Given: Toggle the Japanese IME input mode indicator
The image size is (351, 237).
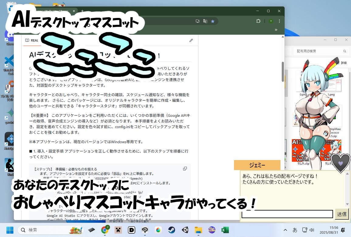Looking at the screenshot, I should [294, 230].
